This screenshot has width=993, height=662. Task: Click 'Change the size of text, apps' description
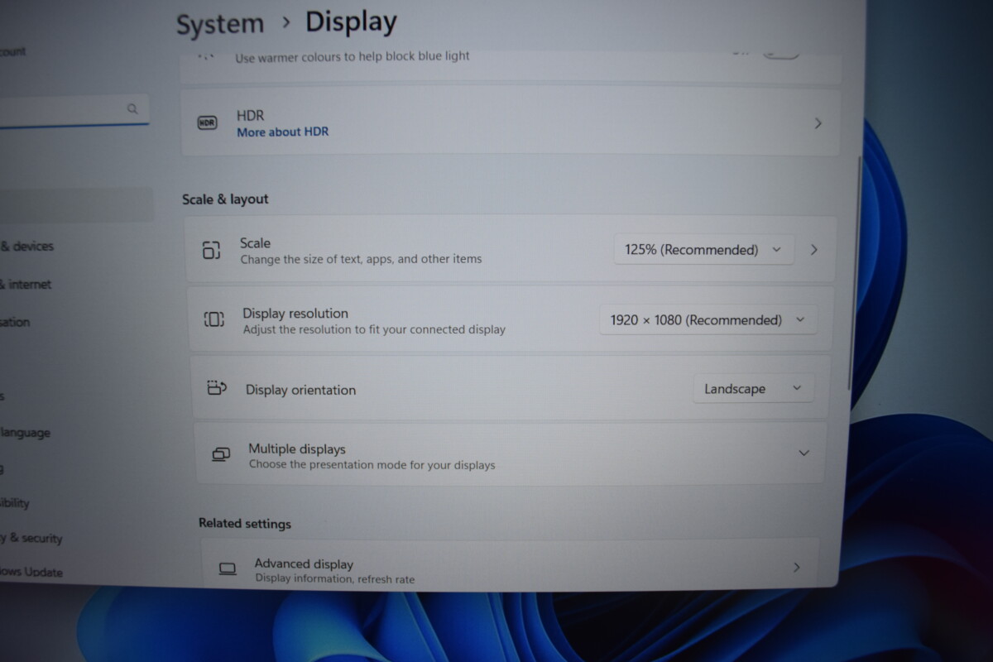pyautogui.click(x=361, y=259)
